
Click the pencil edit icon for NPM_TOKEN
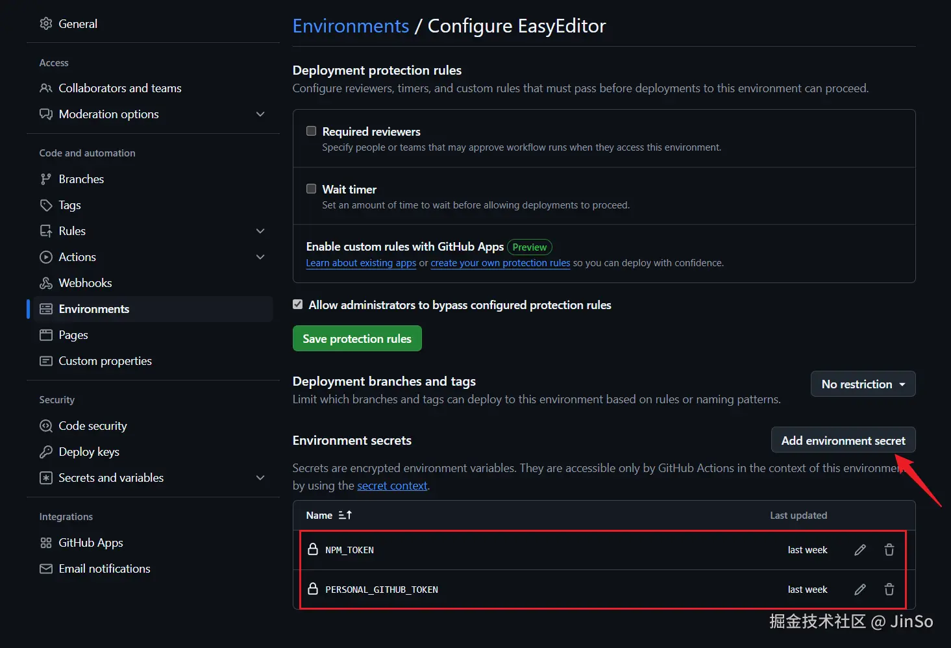click(x=860, y=550)
